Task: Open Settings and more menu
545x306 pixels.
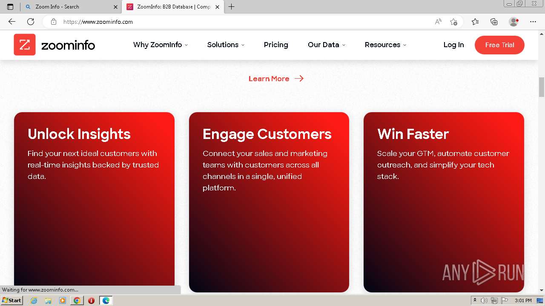Action: 533,22
